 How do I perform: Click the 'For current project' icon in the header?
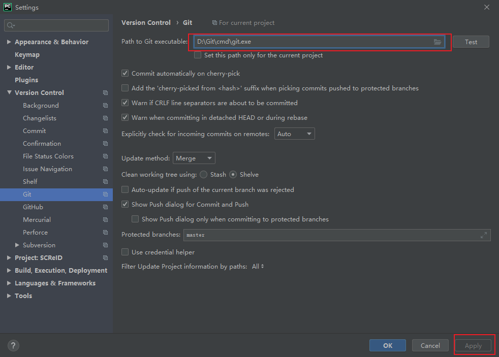pos(215,22)
